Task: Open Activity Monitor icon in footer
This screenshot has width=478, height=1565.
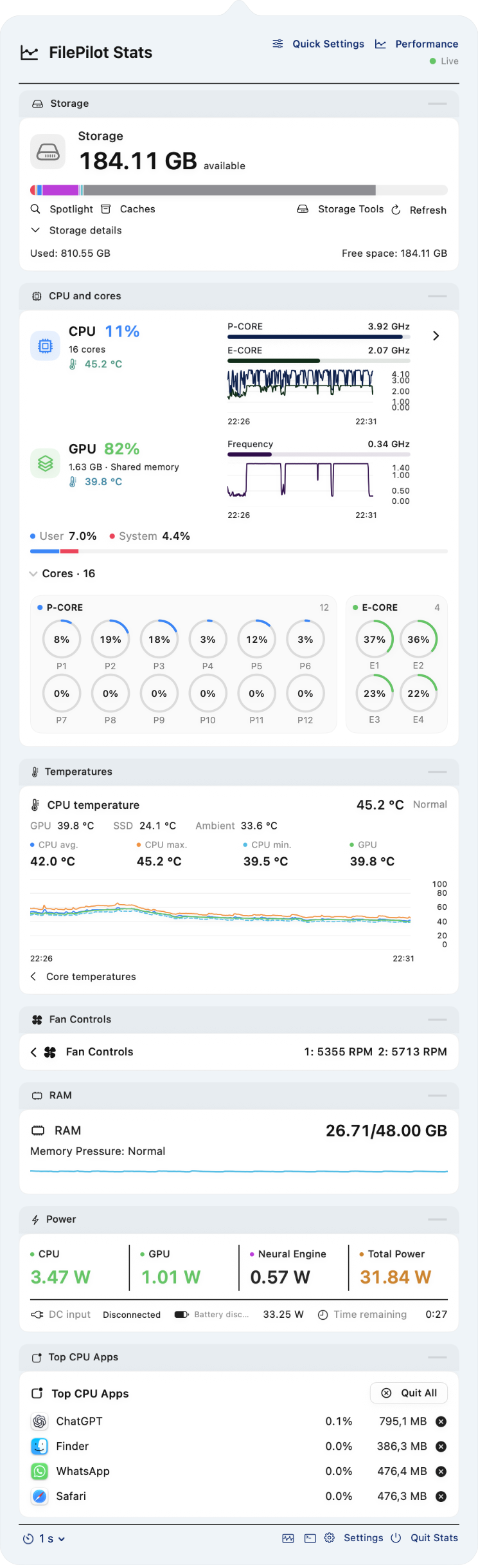Action: pos(288,1538)
